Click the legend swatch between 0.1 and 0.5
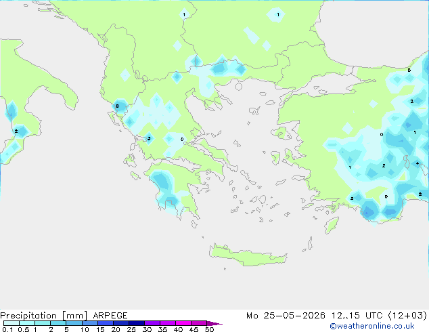This screenshot has width=429, height=332. click(x=12, y=323)
